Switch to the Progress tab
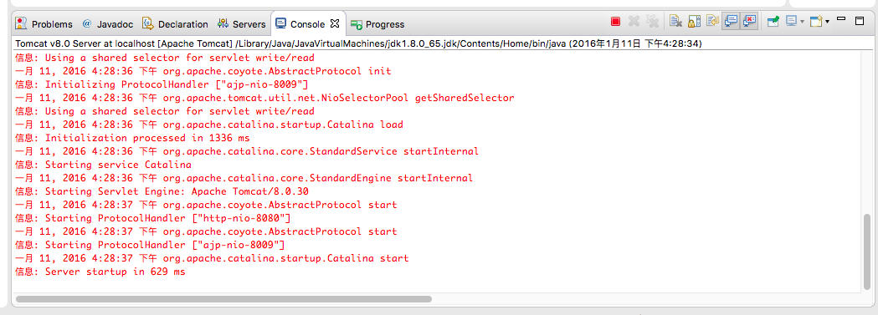The height and width of the screenshot is (315, 878). pos(377,24)
